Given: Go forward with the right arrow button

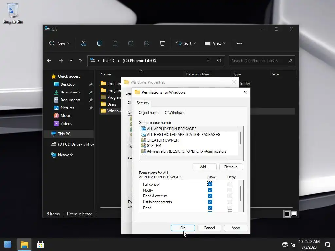Looking at the screenshot, I should click(61, 61).
